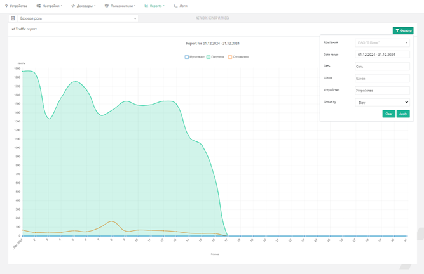Click the funnel icon on Фильтр button
This screenshot has height=274, width=424.
[397, 30]
